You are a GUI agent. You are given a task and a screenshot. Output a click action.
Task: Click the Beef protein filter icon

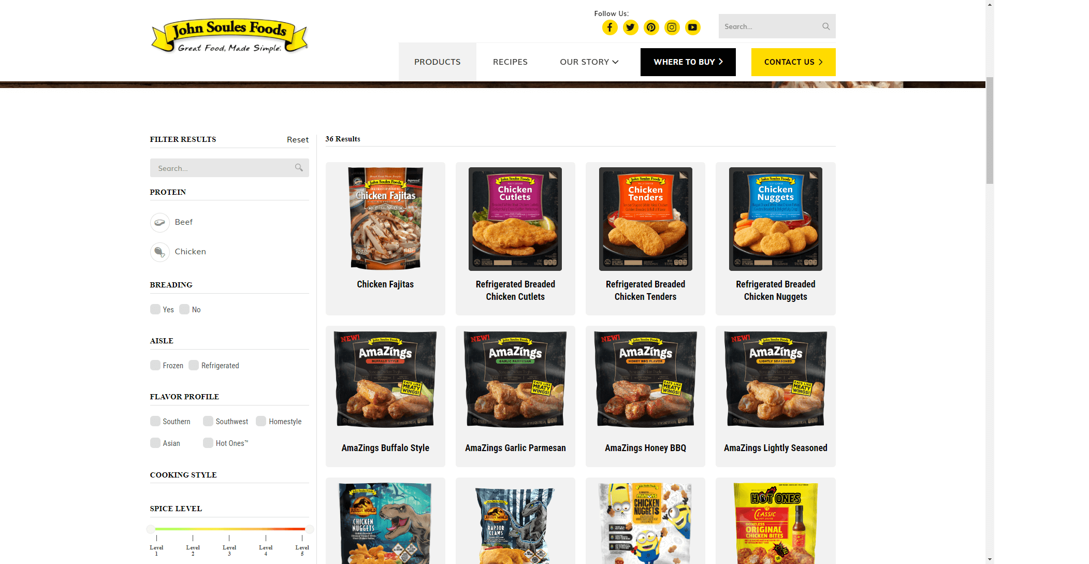click(159, 222)
